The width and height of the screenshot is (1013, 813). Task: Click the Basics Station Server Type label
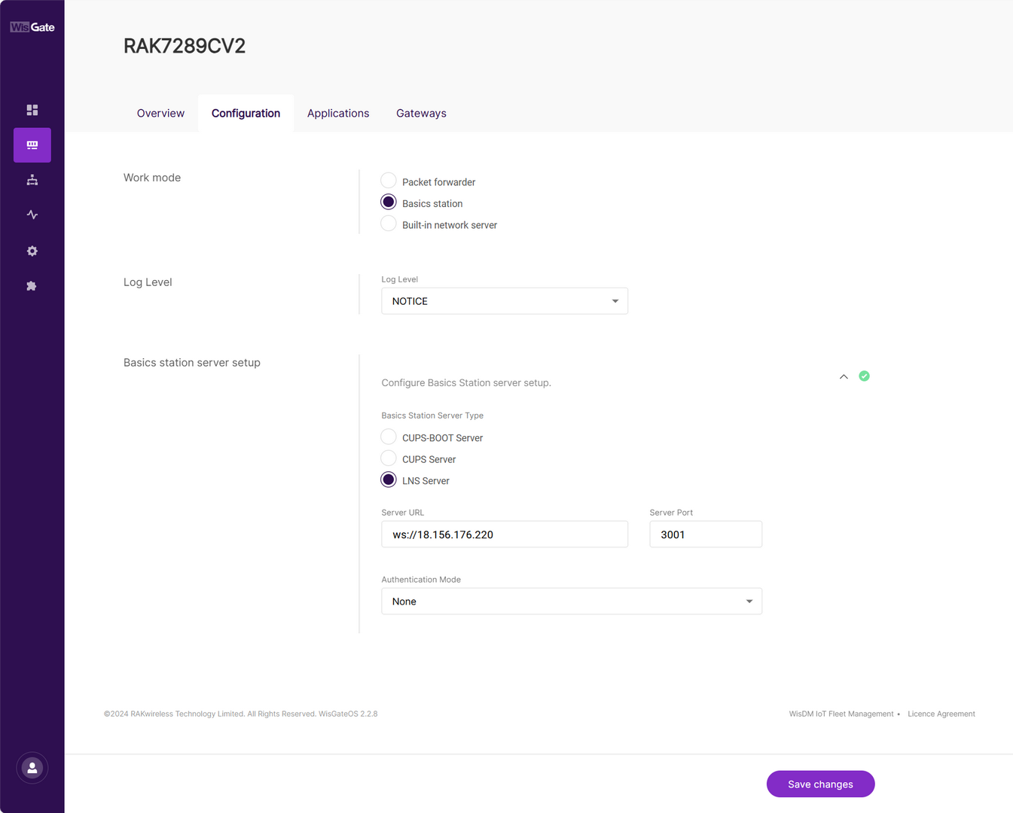(x=432, y=416)
